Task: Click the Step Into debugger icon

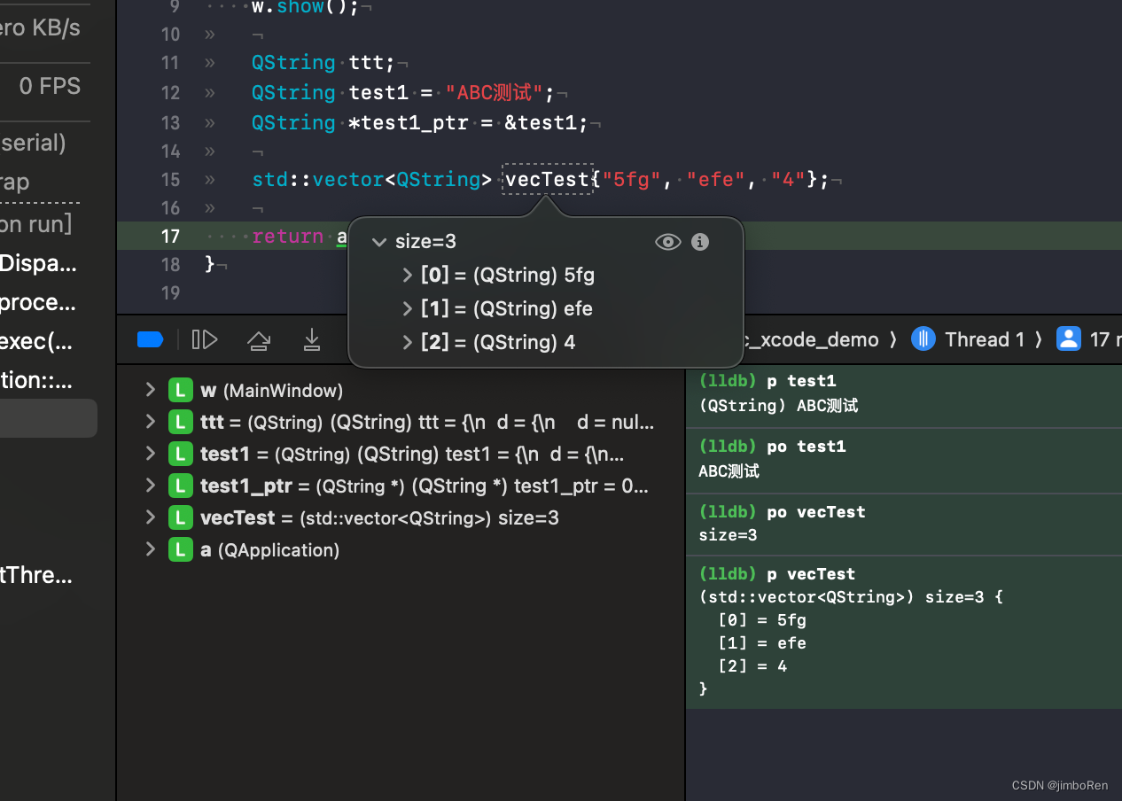Action: 312,339
